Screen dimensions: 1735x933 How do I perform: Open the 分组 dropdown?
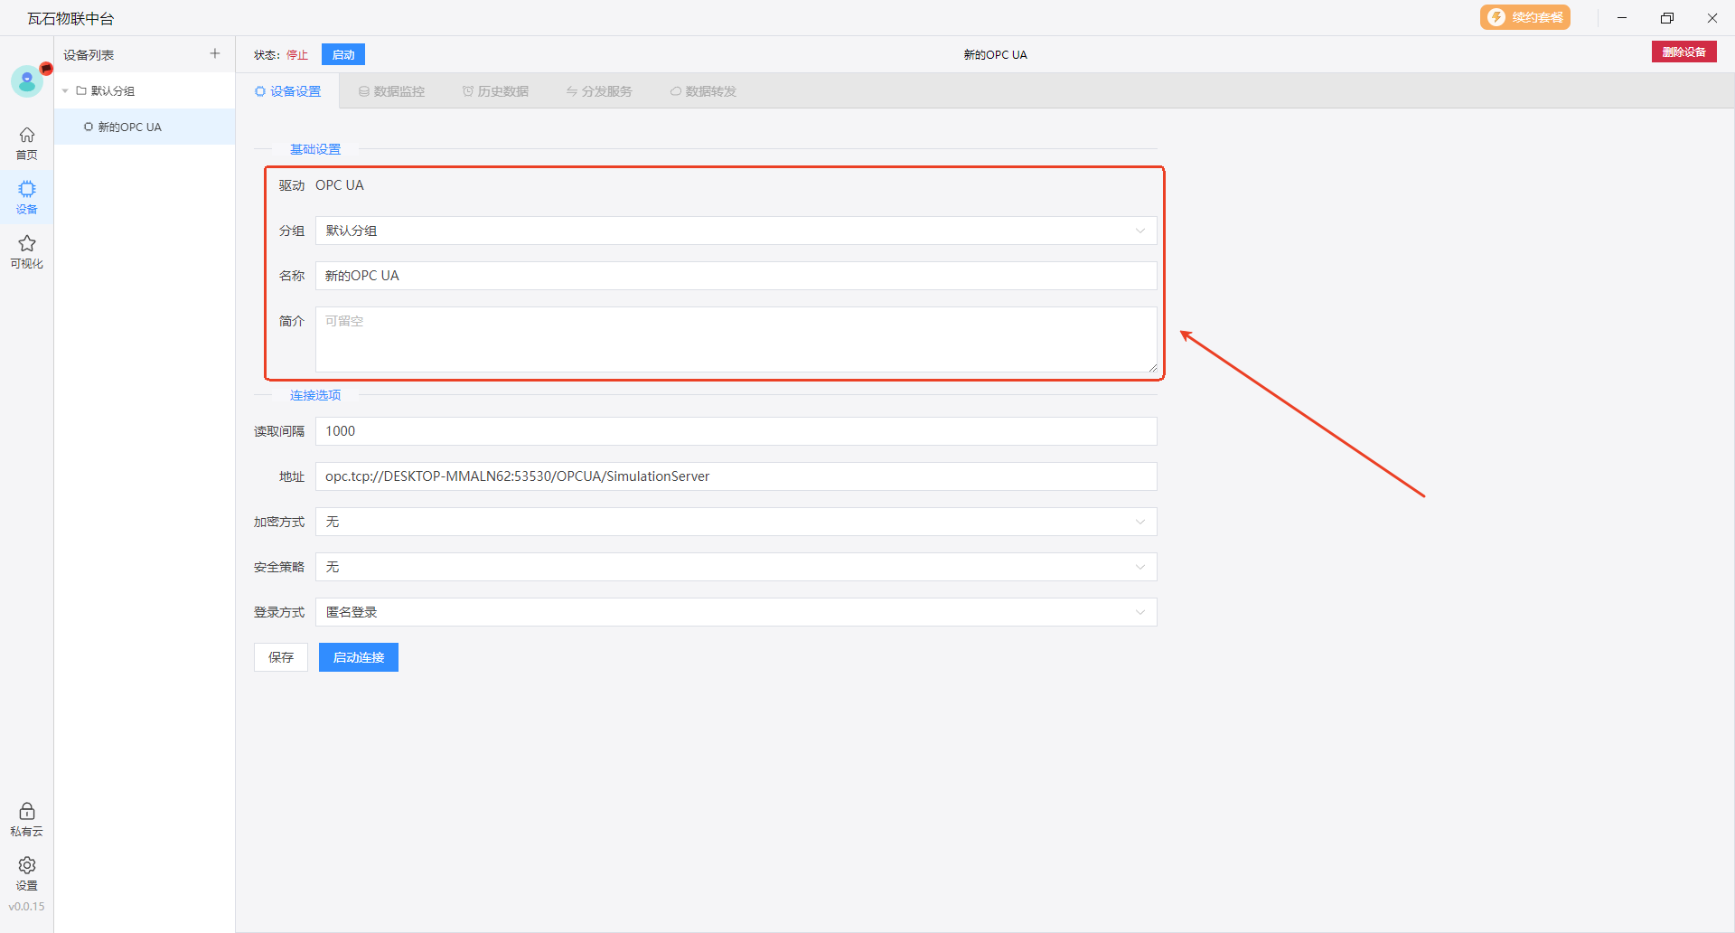tap(736, 231)
